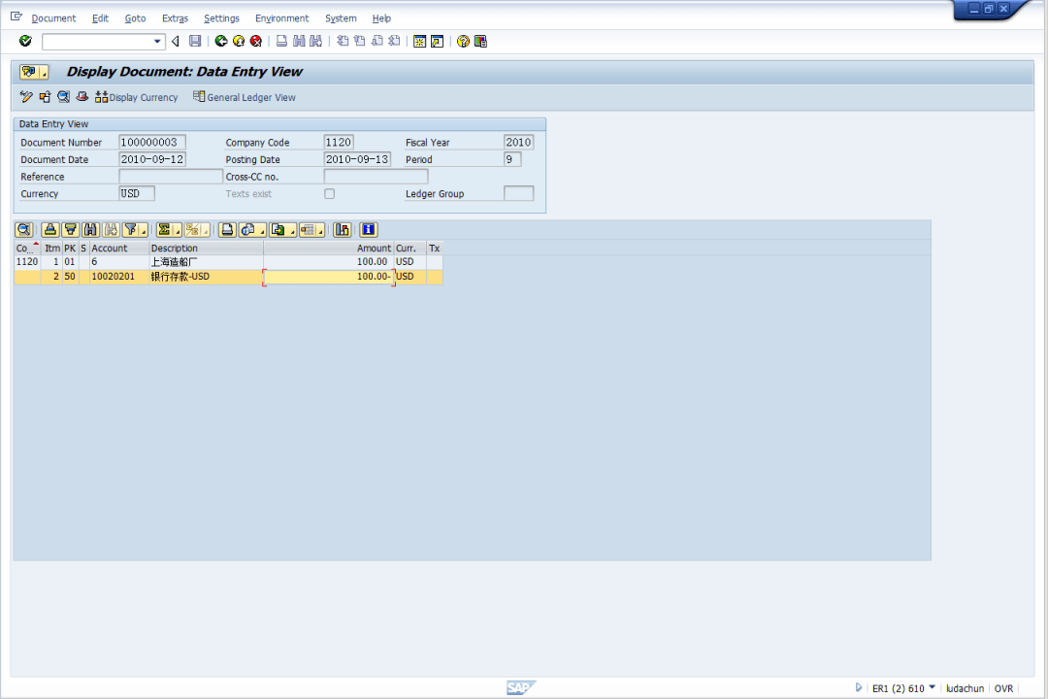This screenshot has width=1048, height=699.
Task: Click the green Enter checkmark icon
Action: pos(25,41)
